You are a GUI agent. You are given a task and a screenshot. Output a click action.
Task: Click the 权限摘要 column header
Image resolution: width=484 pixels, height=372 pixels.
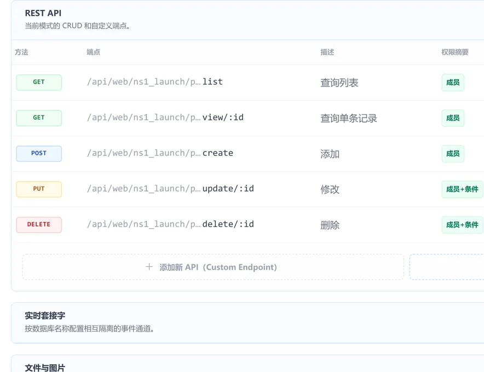point(455,52)
